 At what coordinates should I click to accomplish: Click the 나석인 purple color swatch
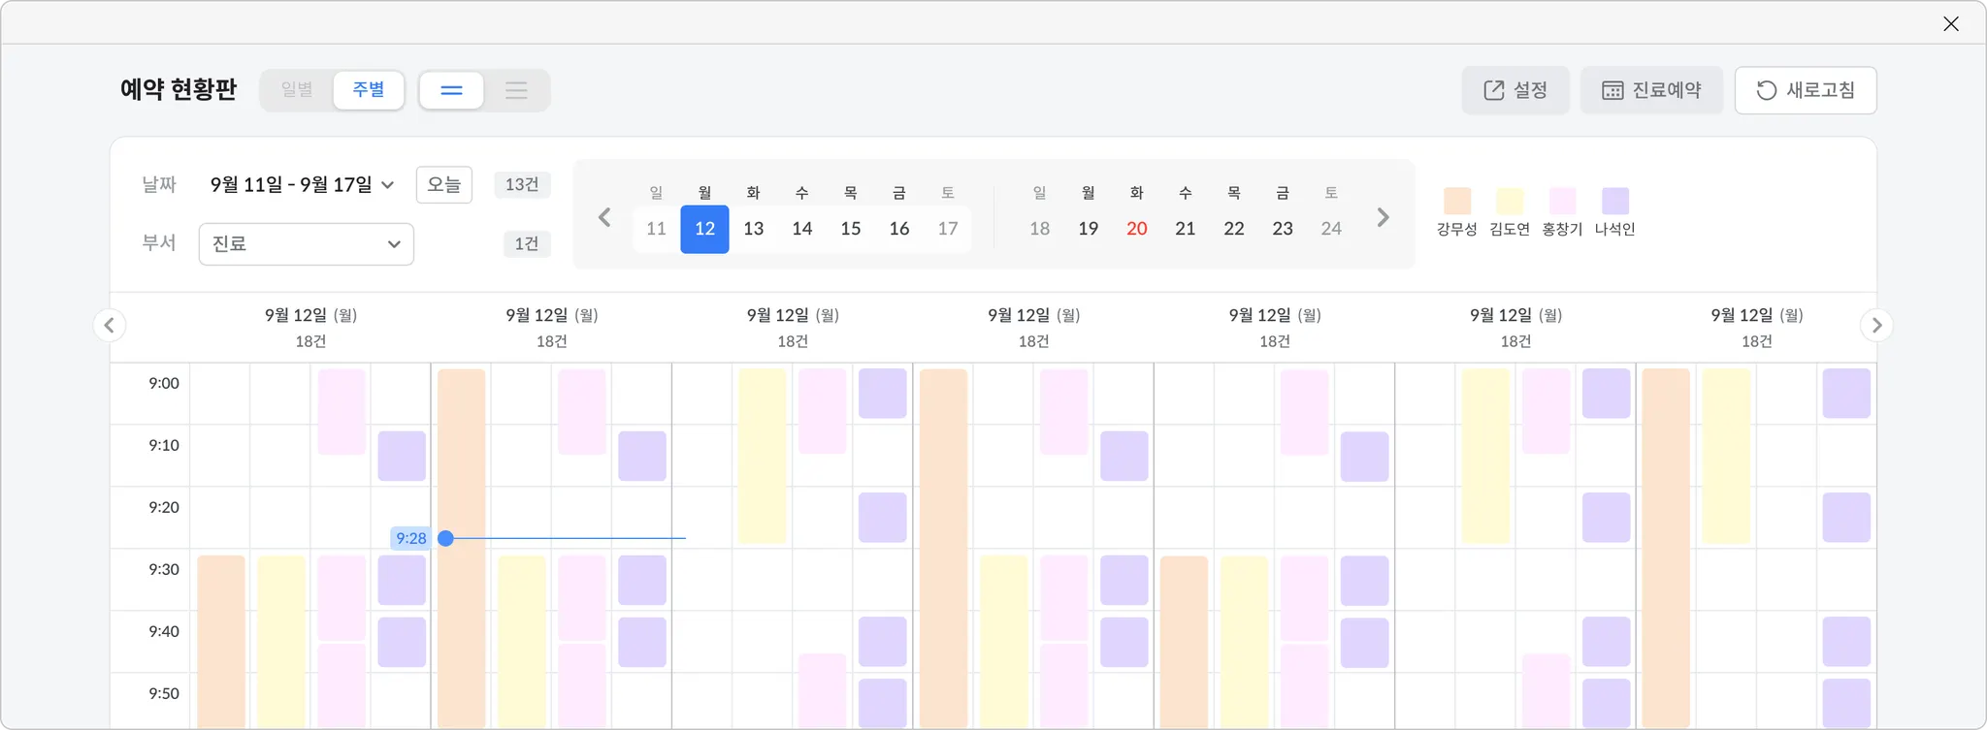coord(1614,201)
